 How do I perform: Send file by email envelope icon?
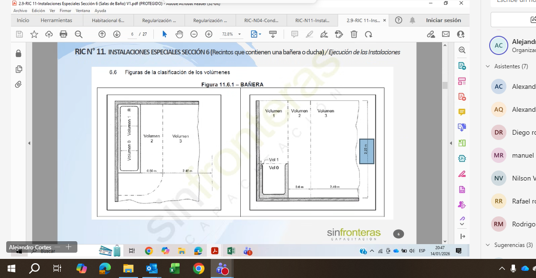point(446,34)
